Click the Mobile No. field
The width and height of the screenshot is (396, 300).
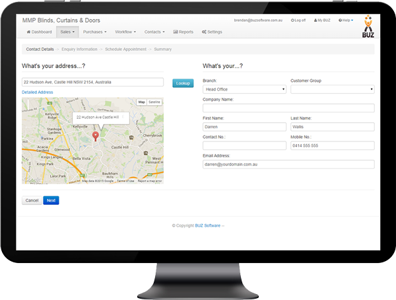pyautogui.click(x=333, y=145)
